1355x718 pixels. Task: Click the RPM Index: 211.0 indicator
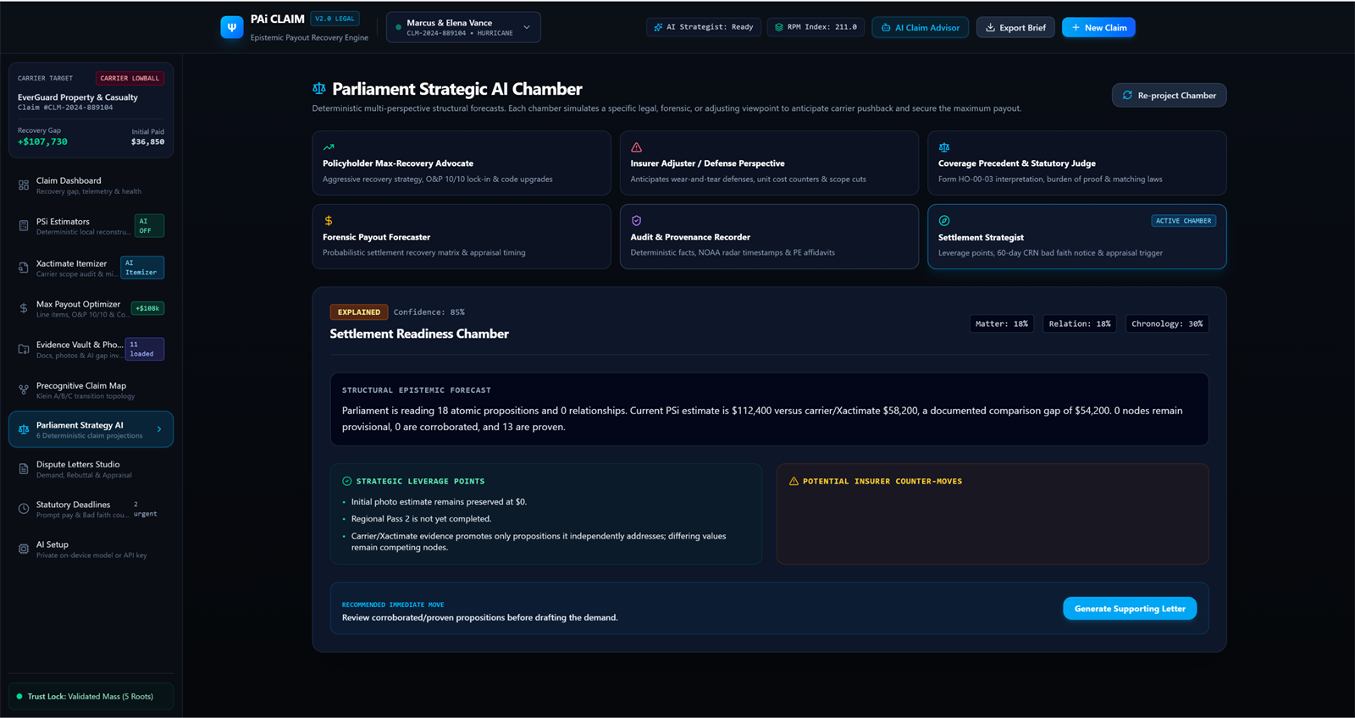(x=816, y=27)
